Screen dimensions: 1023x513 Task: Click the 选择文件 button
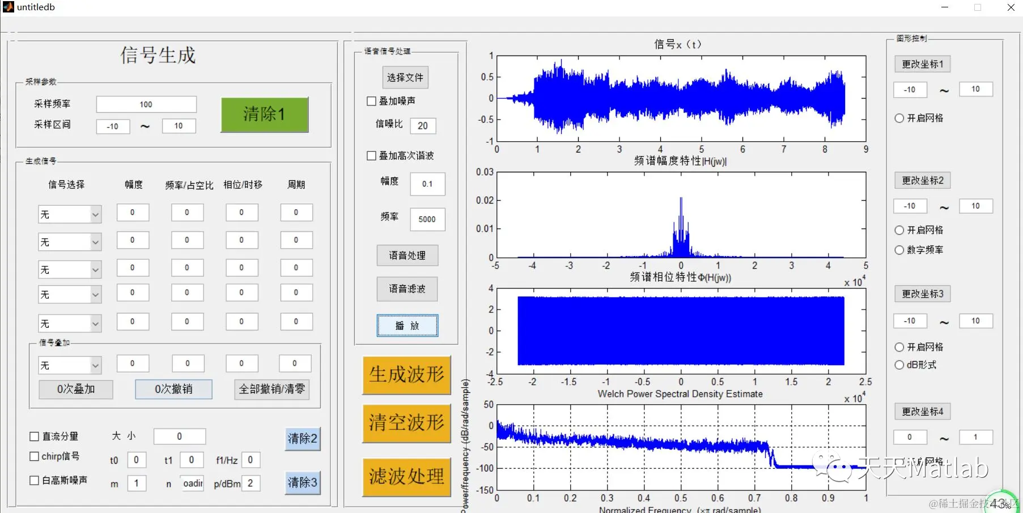tap(405, 78)
